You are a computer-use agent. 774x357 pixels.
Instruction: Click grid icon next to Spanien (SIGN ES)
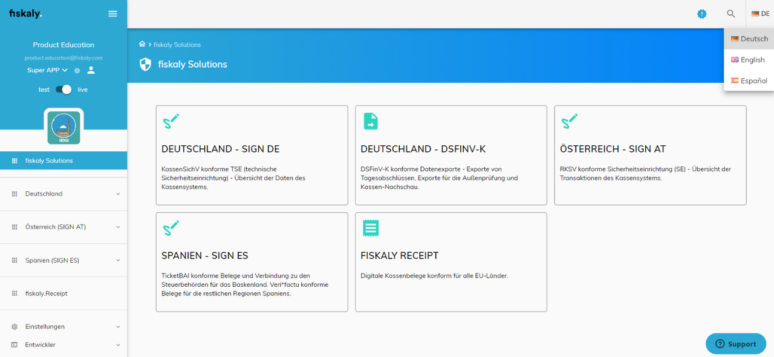pyautogui.click(x=15, y=260)
